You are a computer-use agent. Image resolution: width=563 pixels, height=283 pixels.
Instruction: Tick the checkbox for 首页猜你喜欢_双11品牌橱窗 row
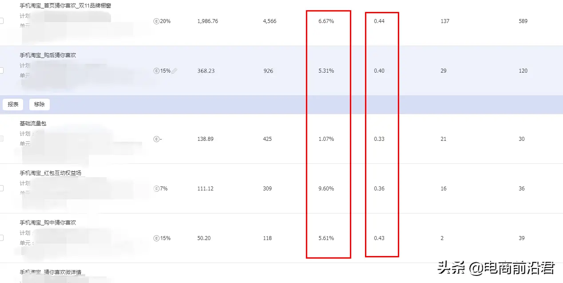[1, 21]
